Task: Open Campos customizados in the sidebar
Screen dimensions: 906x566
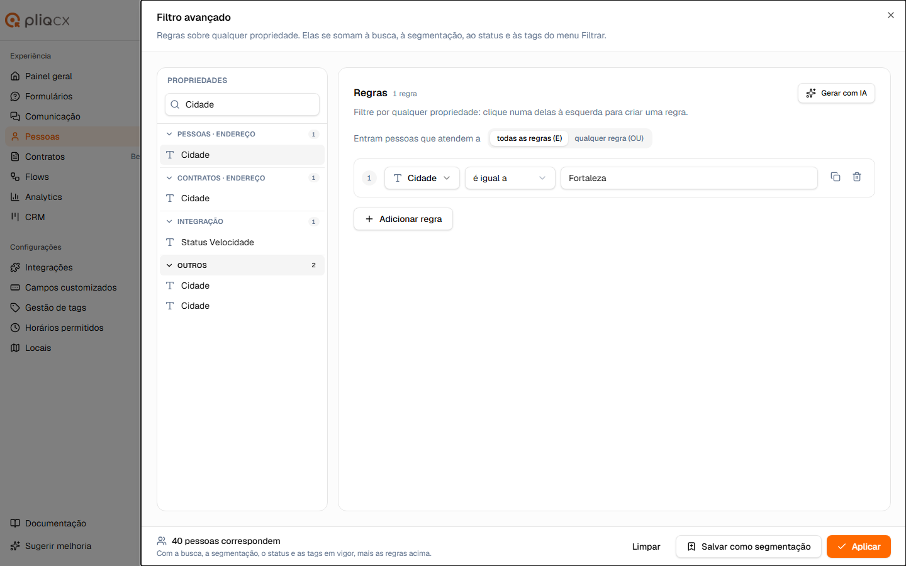Action: pyautogui.click(x=70, y=287)
